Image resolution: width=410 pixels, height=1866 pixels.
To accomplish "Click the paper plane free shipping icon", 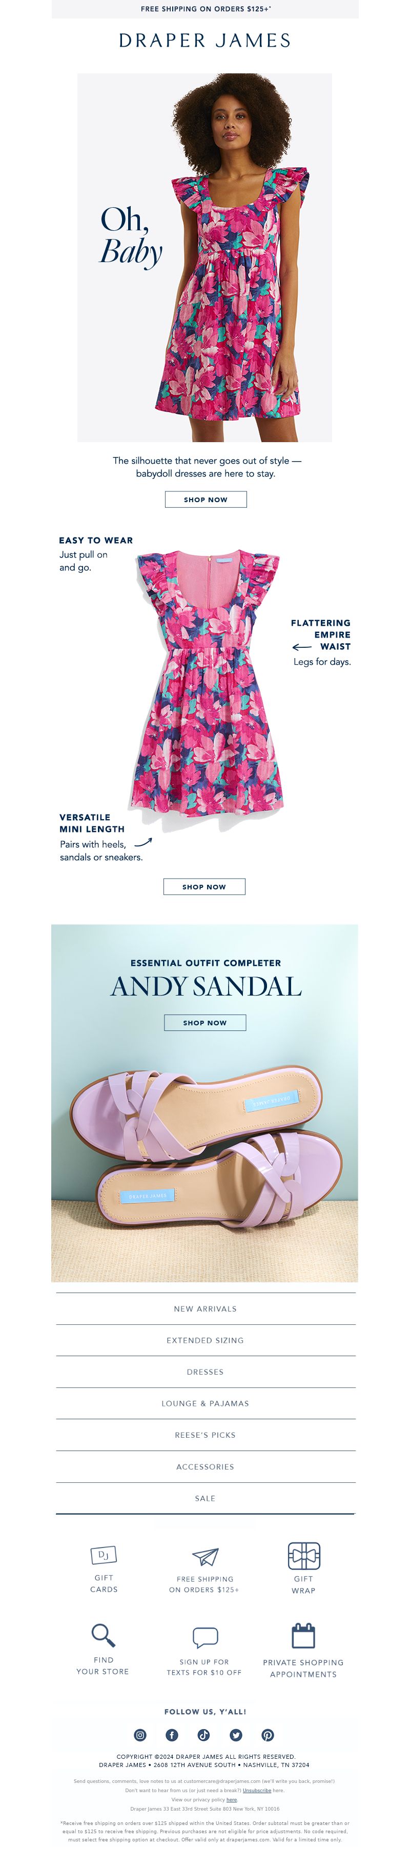I will point(205,1557).
